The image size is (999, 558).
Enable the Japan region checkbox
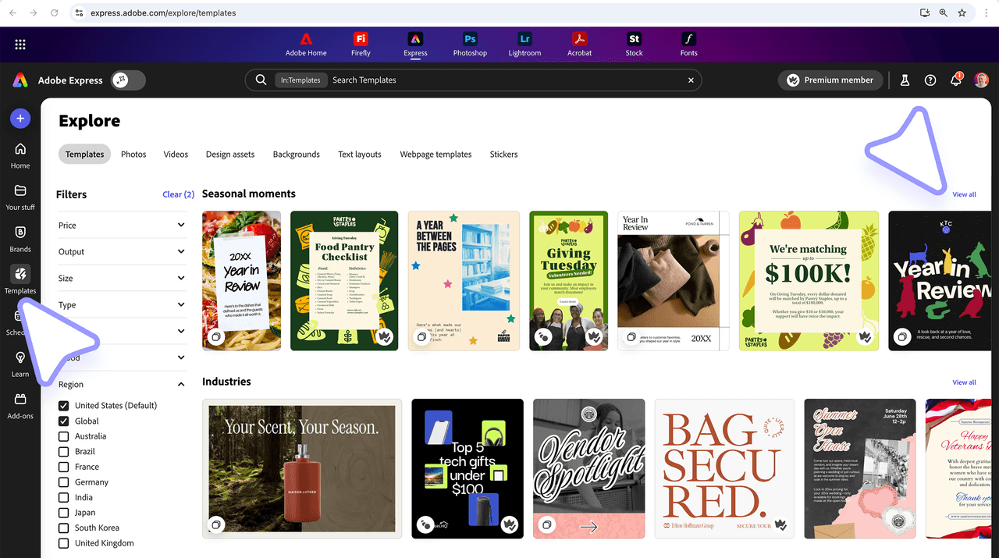pyautogui.click(x=63, y=513)
